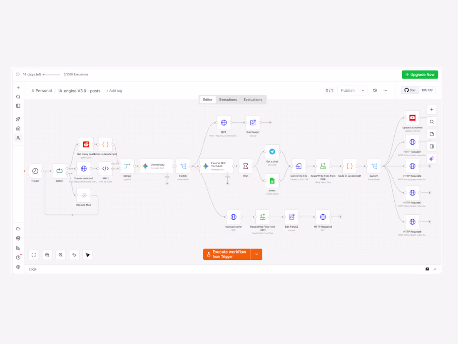This screenshot has height=344, width=458.
Task: Click the add node plus button on canvas
Action: pyautogui.click(x=432, y=109)
